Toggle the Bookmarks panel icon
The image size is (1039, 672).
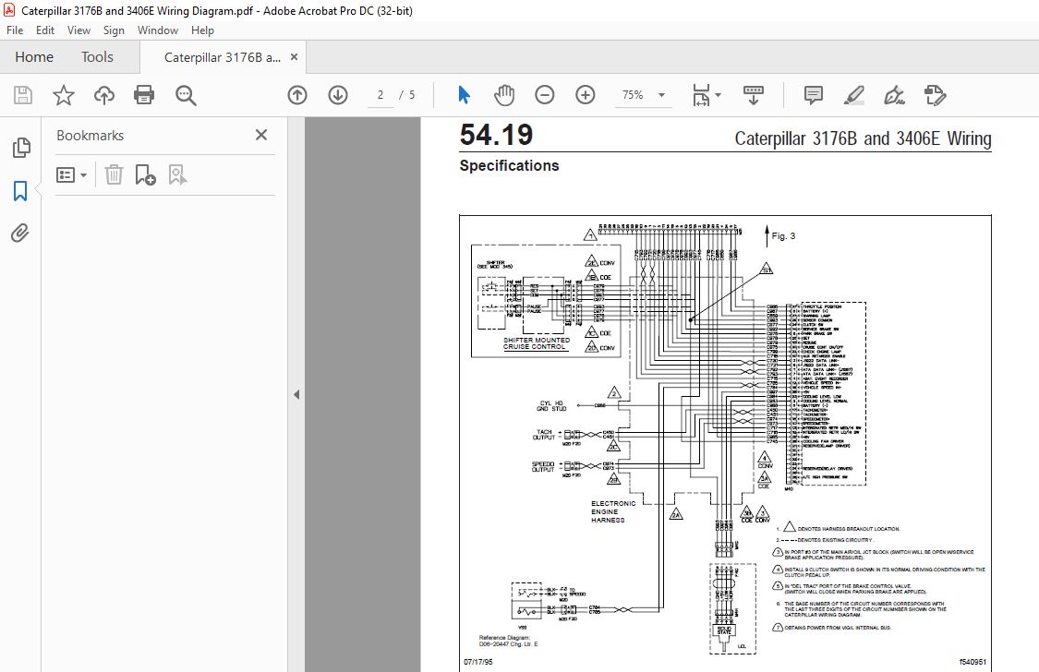pyautogui.click(x=20, y=191)
